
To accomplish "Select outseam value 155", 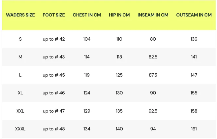I will click(194, 93).
